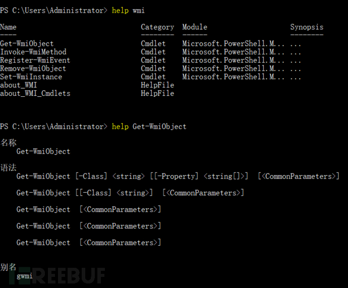The height and width of the screenshot is (288, 348).
Task: Click the first 'help wmi' command text
Action: (128, 11)
